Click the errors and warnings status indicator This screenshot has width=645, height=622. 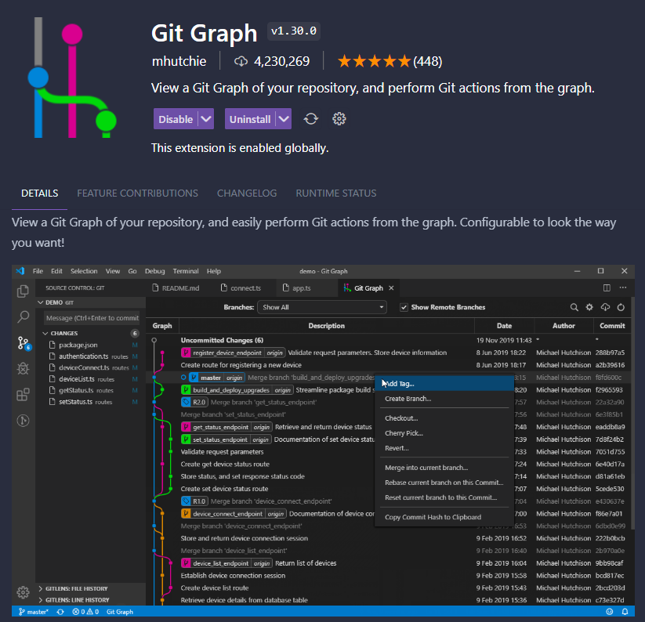[x=85, y=612]
